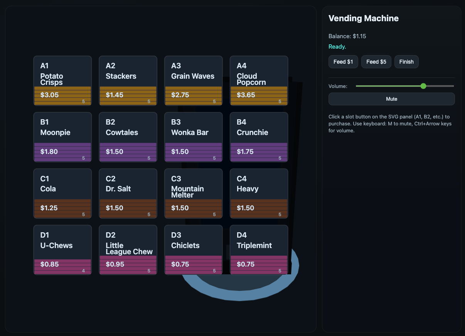The width and height of the screenshot is (465, 336).
Task: Finish the transaction for change
Action: [406, 62]
